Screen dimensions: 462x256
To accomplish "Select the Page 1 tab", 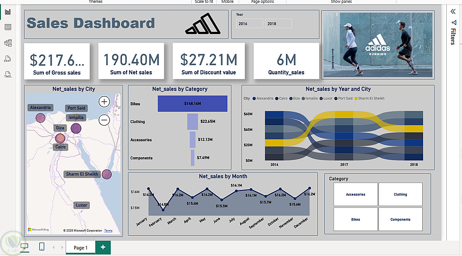I will [x=80, y=248].
